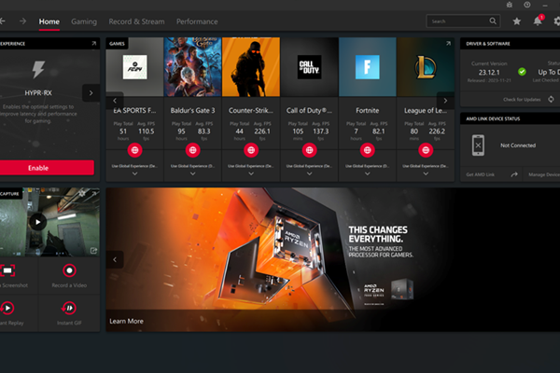Click Call of Duty globe icon

309,150
